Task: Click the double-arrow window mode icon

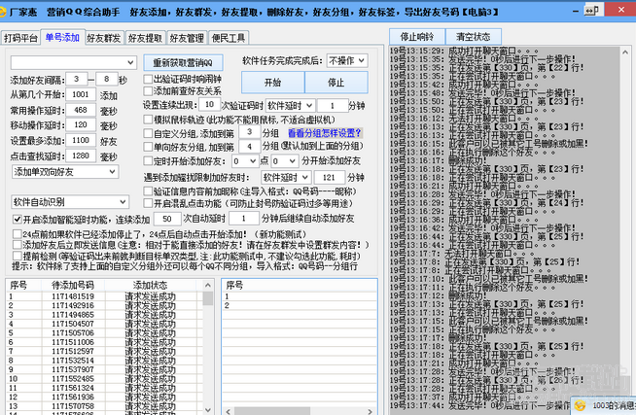Action: pyautogui.click(x=592, y=11)
